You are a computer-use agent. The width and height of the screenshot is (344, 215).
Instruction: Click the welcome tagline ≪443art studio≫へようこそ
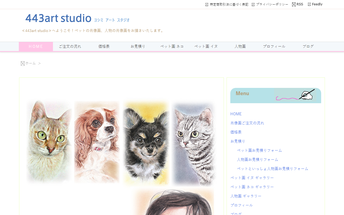tap(93, 31)
